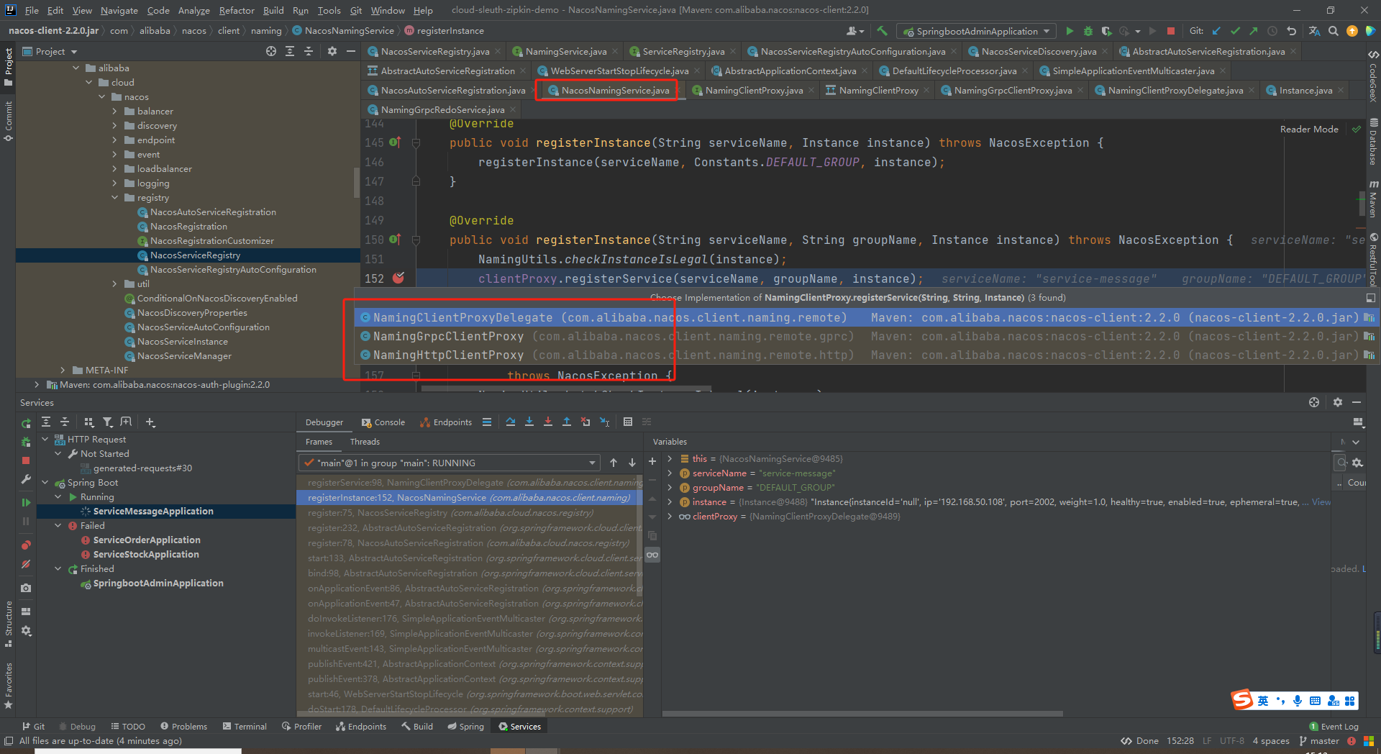Open Search Everywhere magnifier icon
1381x754 pixels.
coord(1334,31)
